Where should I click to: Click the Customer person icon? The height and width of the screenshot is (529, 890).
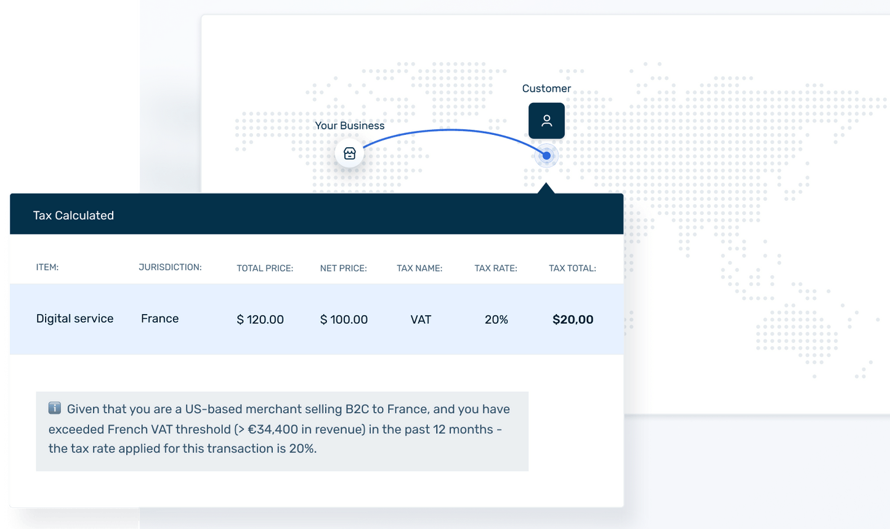click(x=546, y=121)
